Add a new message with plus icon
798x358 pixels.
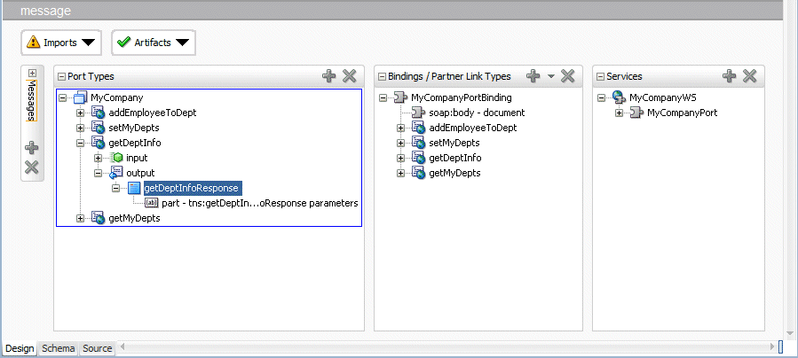[32, 148]
